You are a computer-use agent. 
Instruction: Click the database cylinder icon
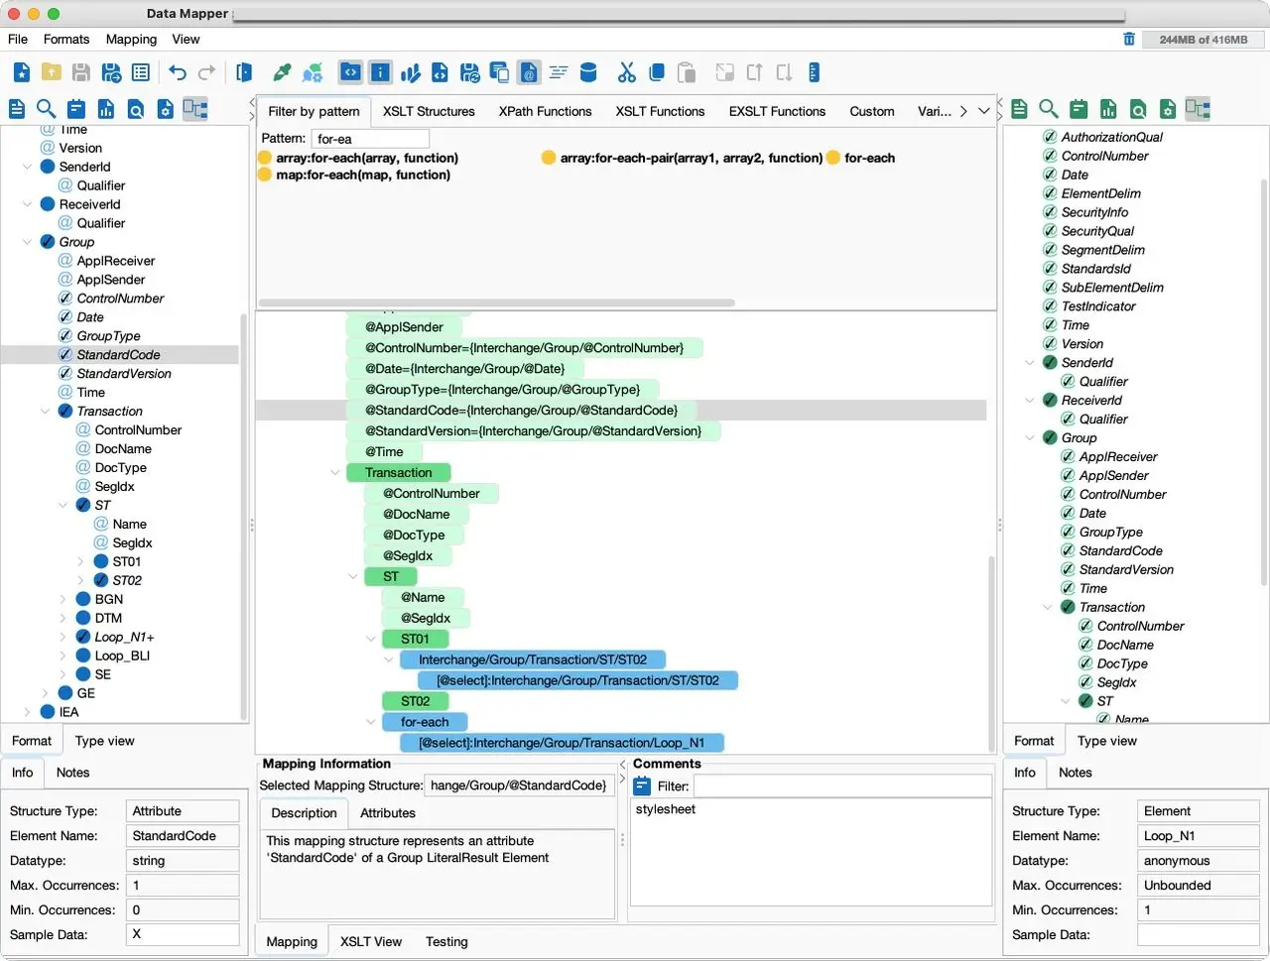click(x=588, y=72)
